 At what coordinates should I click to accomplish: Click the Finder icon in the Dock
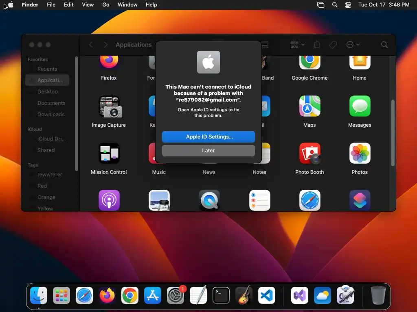click(x=39, y=295)
